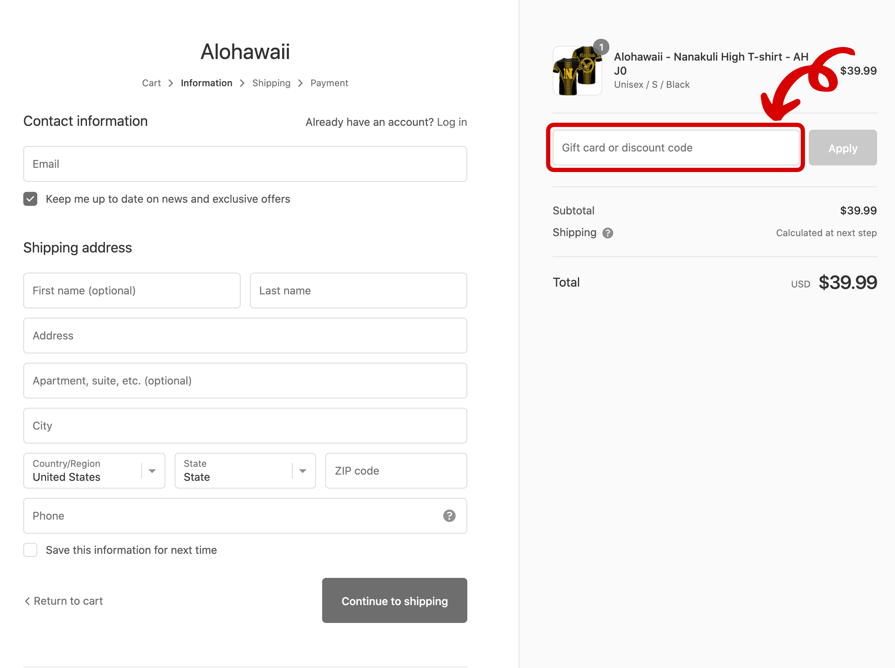Select Information breadcrumb step
895x668 pixels.
tap(206, 83)
